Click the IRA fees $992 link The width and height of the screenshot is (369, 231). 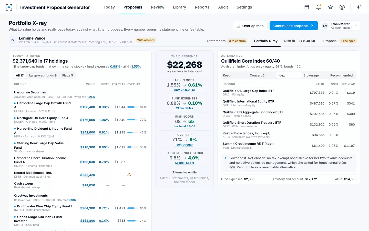[x=73, y=200]
